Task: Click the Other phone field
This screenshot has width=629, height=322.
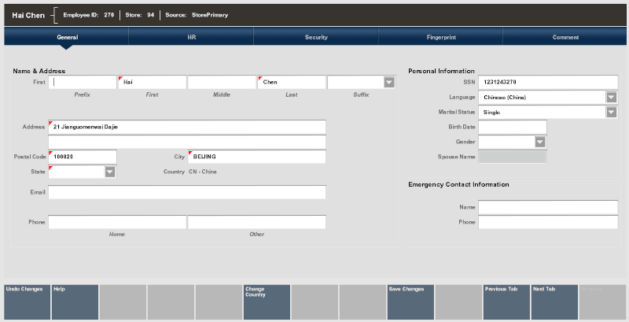Action: [x=257, y=222]
